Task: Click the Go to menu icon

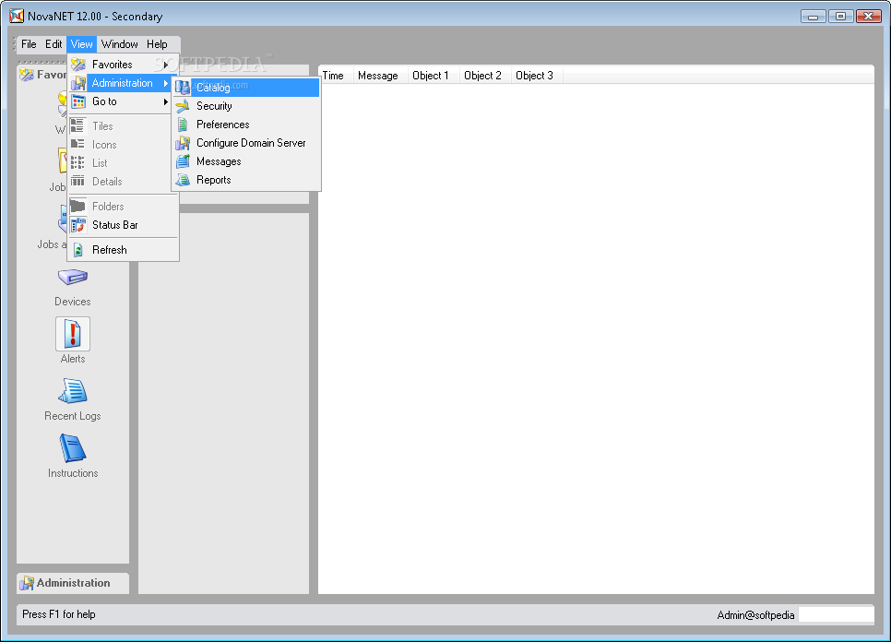Action: [x=77, y=102]
